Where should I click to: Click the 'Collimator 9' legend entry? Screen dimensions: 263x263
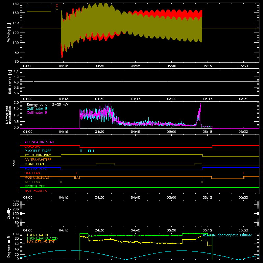37,112
